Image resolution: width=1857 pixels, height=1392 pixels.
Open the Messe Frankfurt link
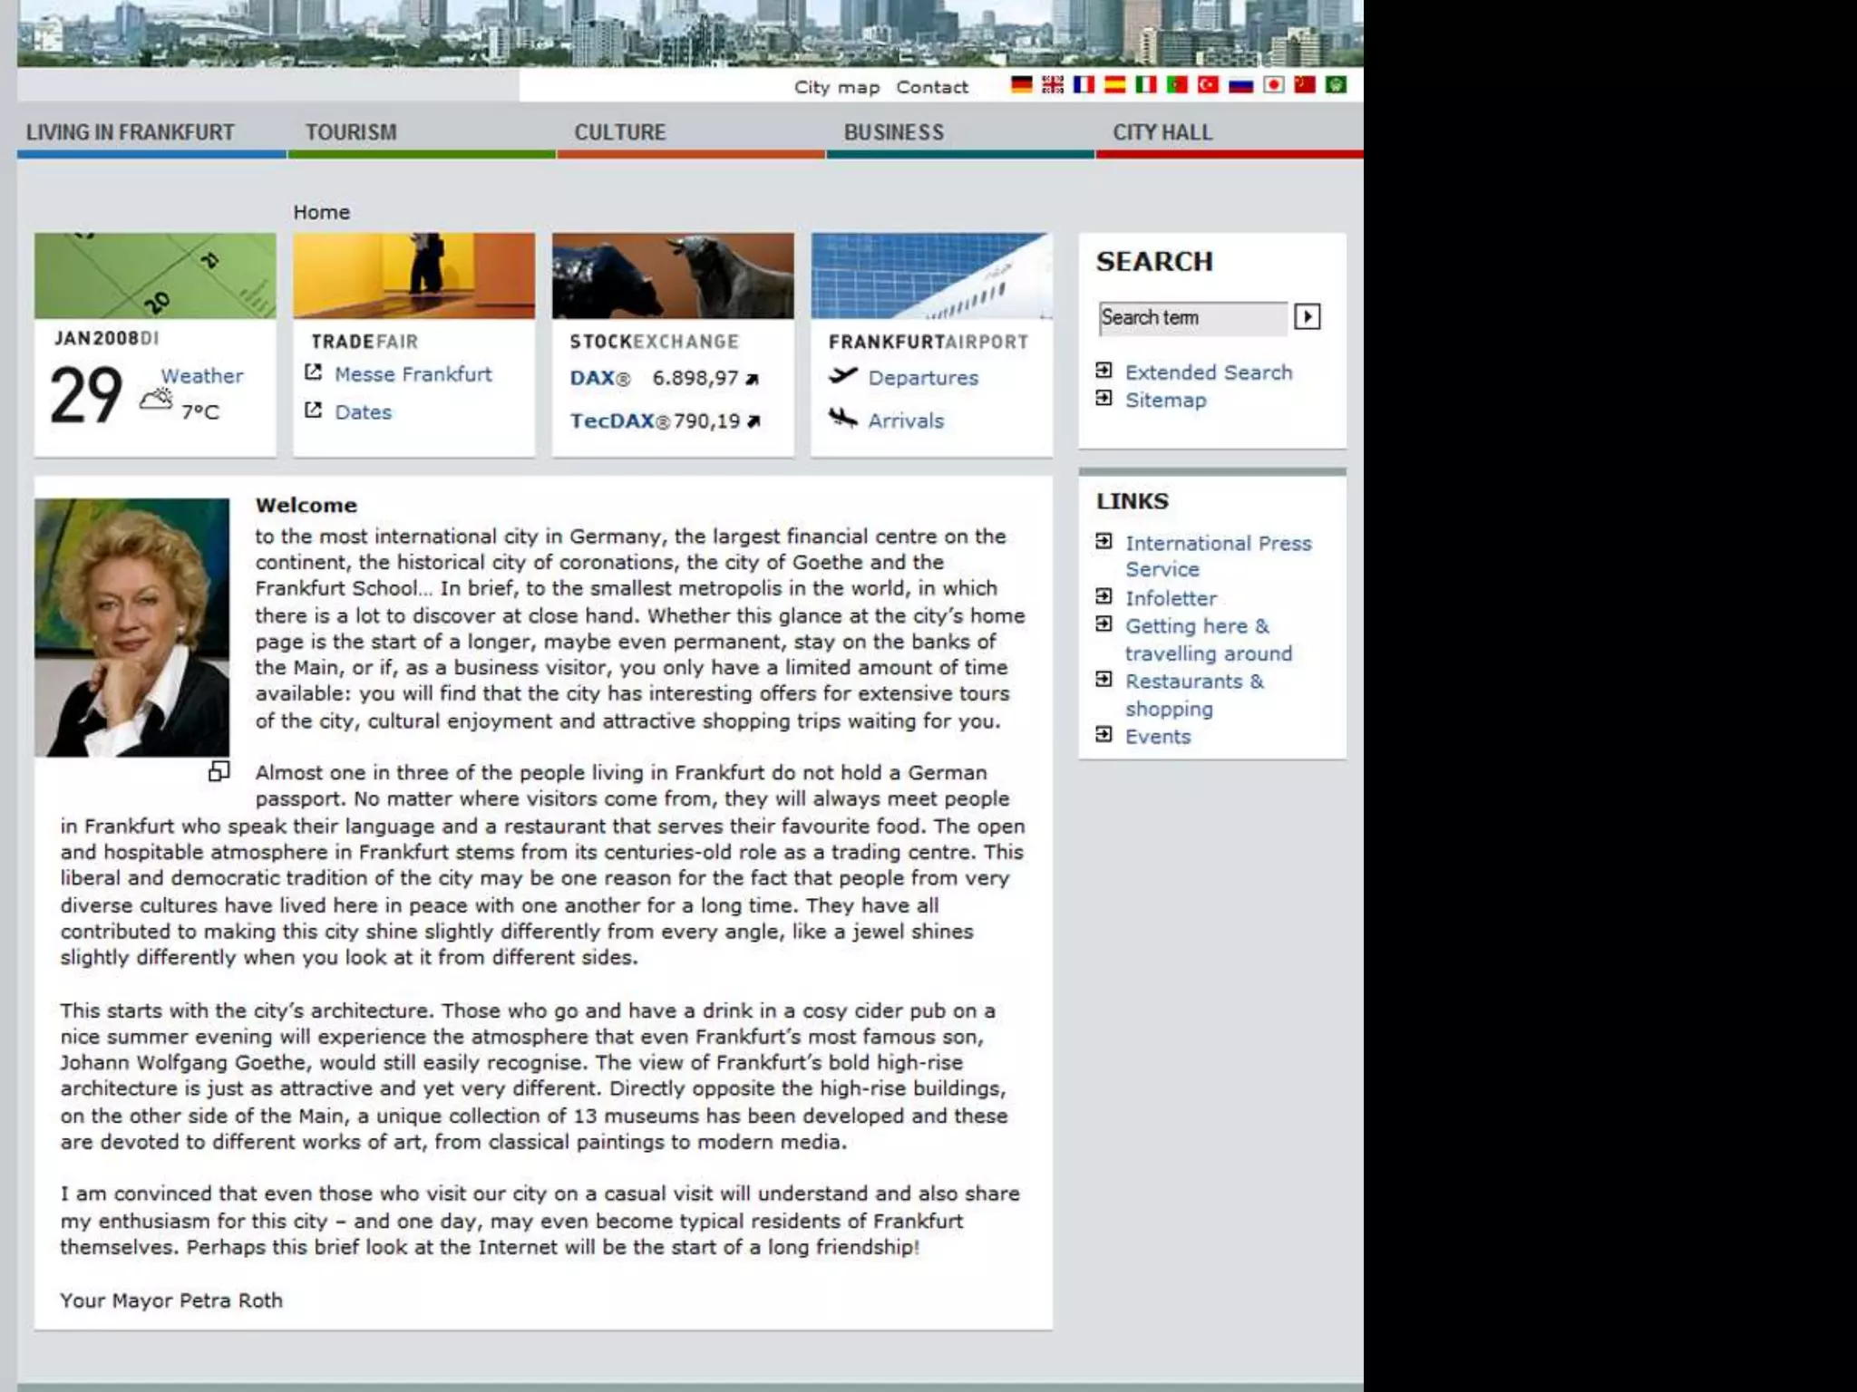(413, 374)
